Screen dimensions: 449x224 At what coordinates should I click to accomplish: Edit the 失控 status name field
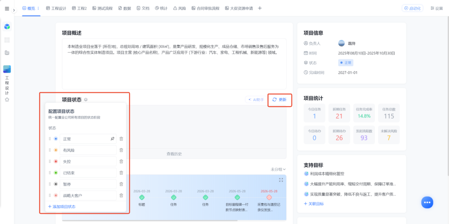point(88,162)
